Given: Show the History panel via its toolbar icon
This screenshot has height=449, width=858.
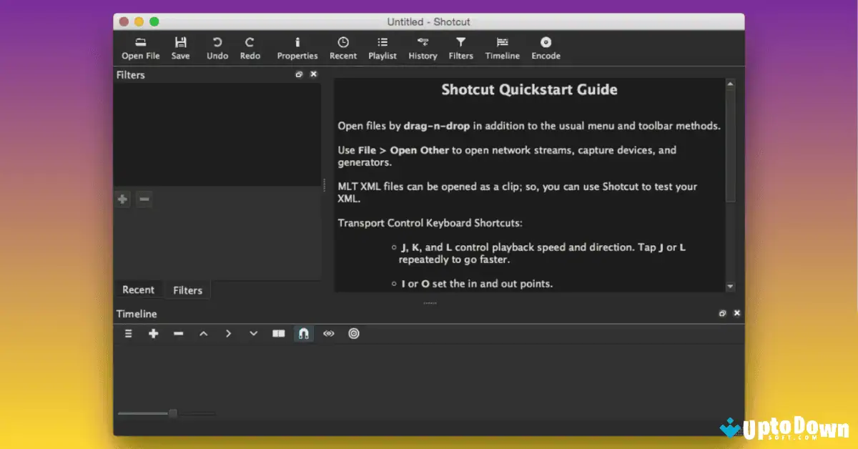Looking at the screenshot, I should 423,47.
